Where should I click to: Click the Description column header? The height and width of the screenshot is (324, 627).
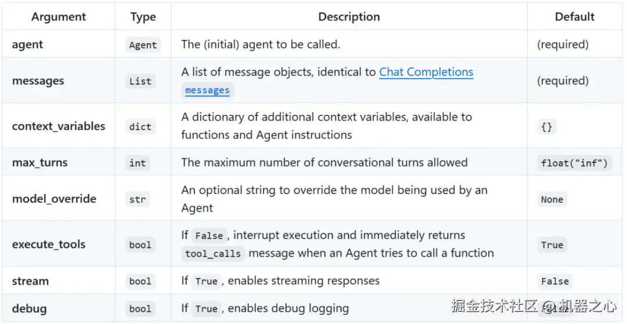click(x=349, y=17)
